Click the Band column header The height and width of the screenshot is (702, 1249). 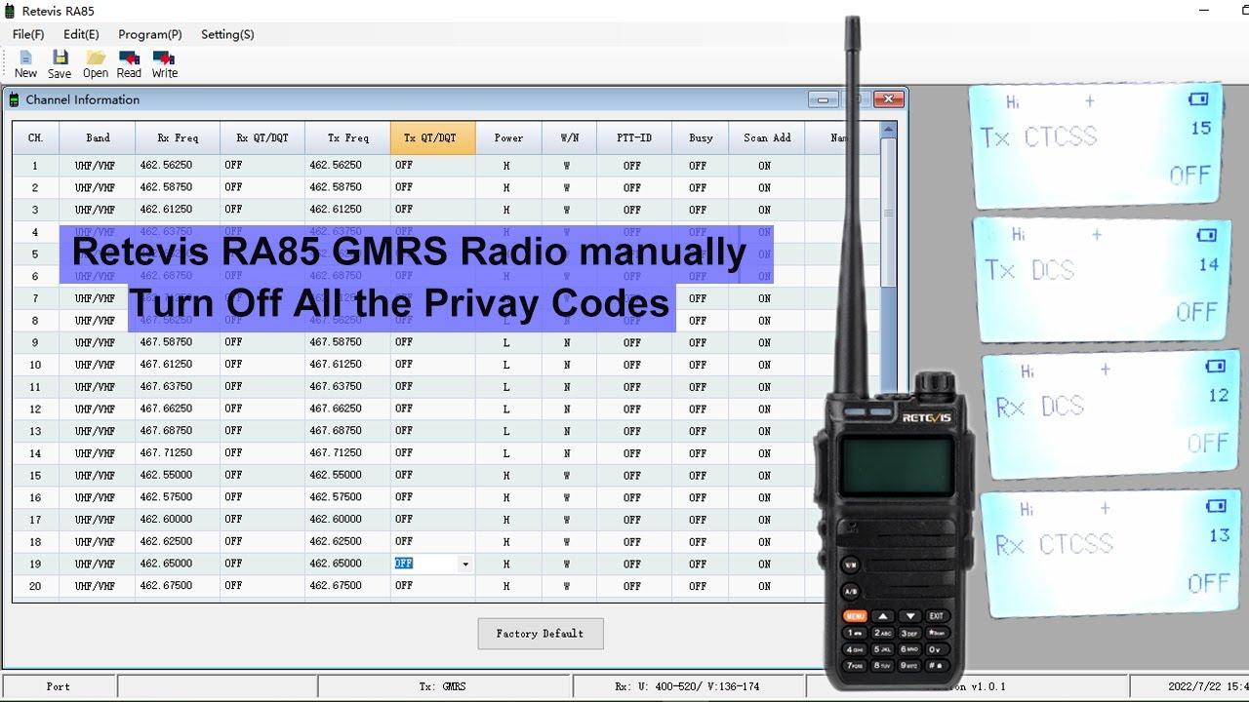[98, 137]
